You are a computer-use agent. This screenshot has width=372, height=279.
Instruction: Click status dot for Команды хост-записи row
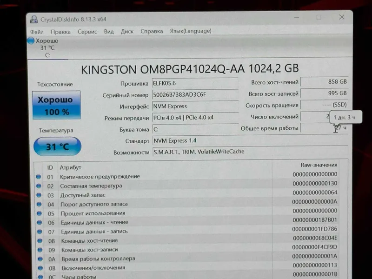click(40, 250)
